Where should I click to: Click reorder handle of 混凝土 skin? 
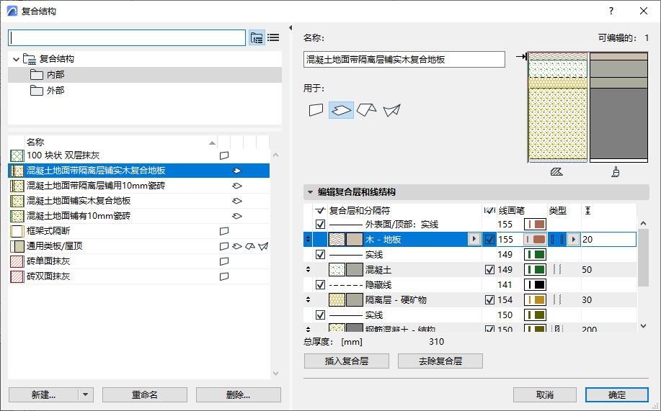coord(309,269)
